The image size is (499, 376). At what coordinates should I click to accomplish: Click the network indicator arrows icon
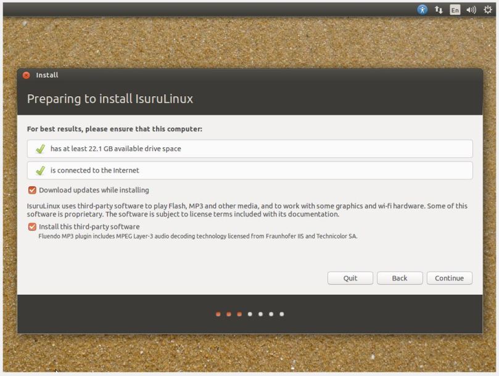(x=439, y=9)
